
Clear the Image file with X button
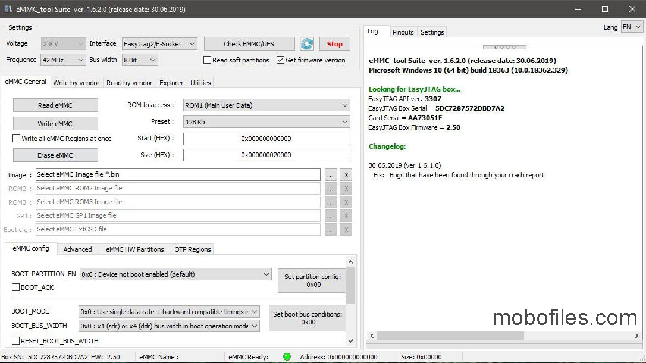click(x=346, y=175)
